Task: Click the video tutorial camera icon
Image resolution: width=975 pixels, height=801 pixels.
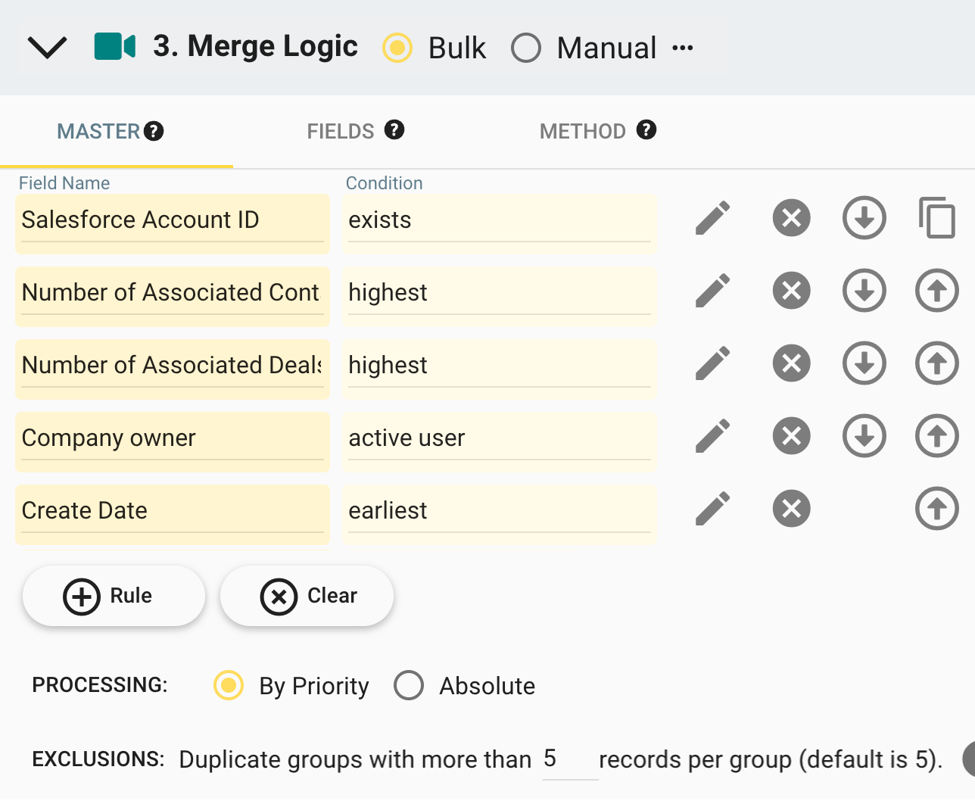Action: 114,47
